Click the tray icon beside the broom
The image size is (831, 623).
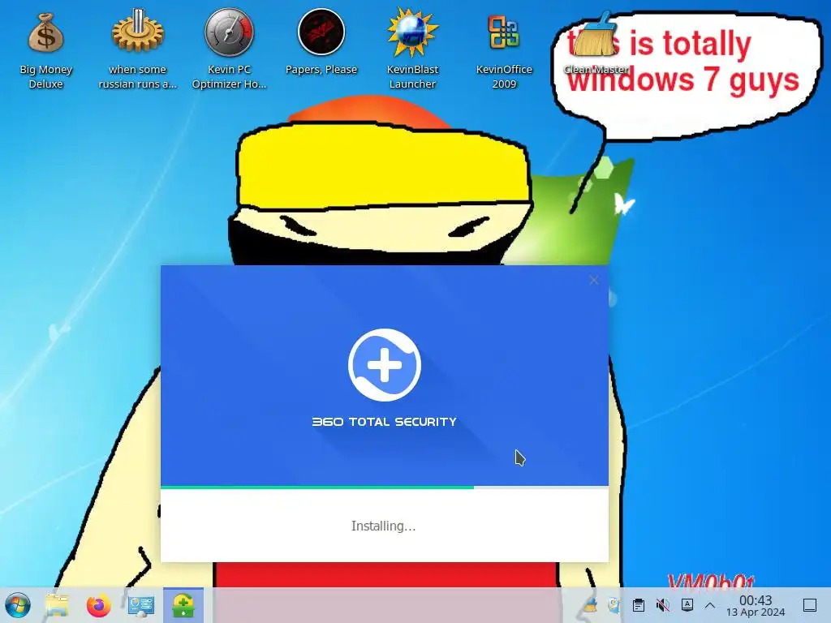[x=614, y=604]
